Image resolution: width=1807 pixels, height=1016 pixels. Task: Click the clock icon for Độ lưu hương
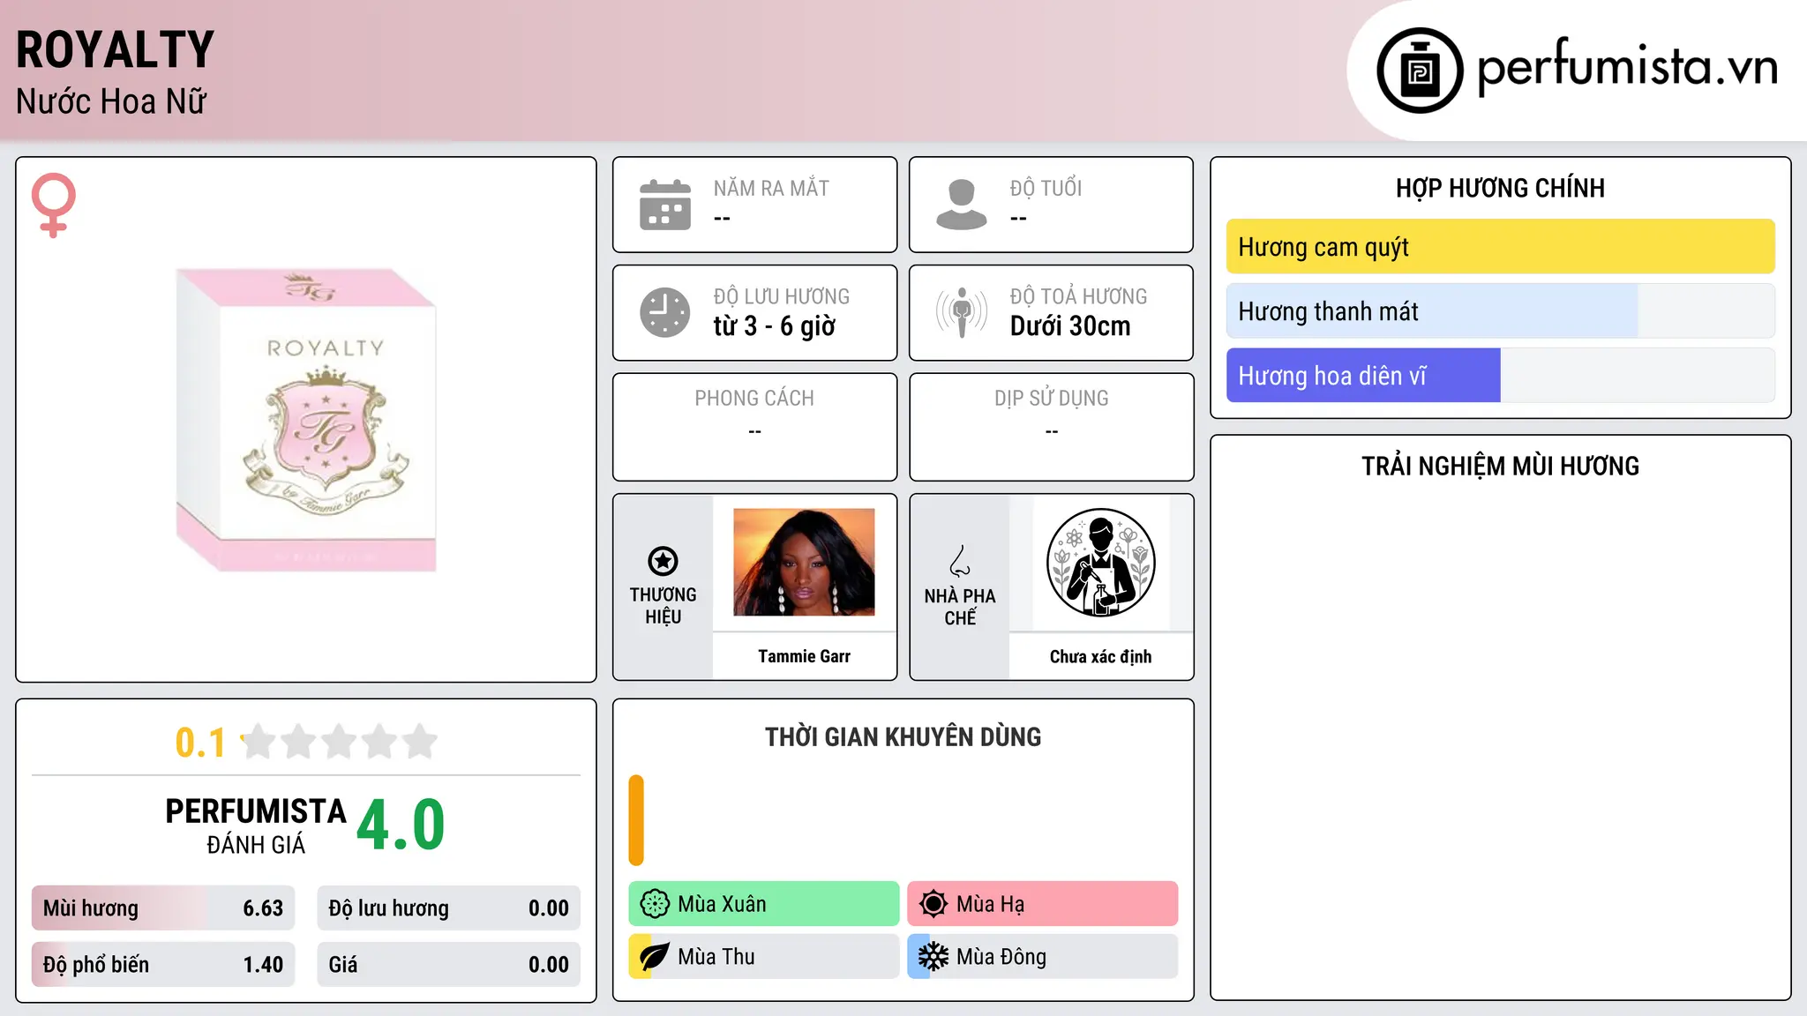(x=665, y=312)
